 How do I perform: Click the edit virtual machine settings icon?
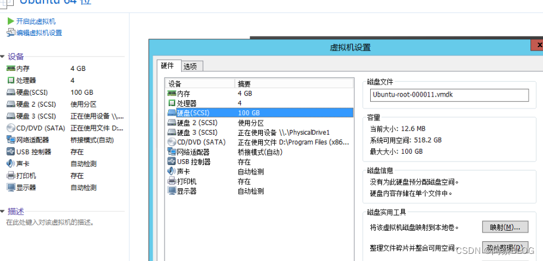point(10,33)
